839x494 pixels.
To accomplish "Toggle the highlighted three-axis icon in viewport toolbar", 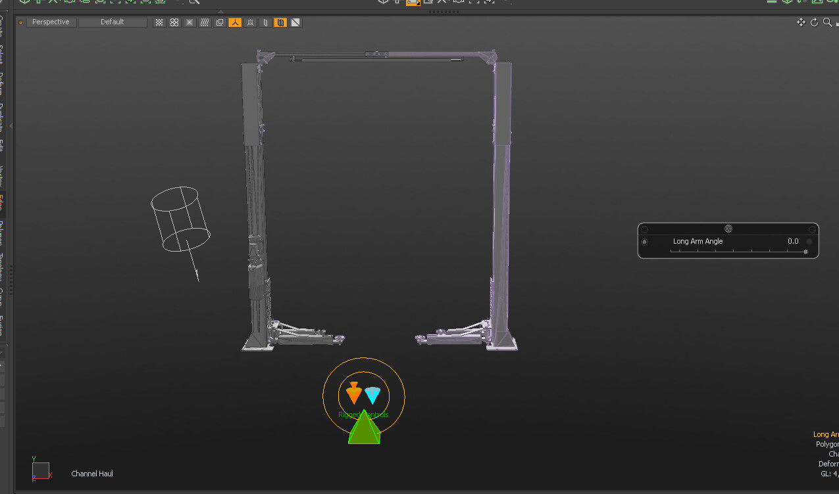I will tap(235, 22).
